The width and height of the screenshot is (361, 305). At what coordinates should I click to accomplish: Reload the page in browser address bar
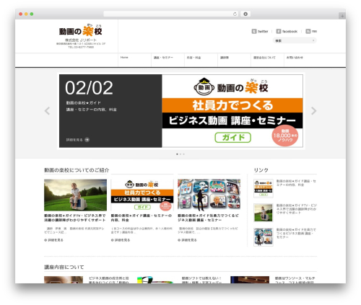coord(235,14)
